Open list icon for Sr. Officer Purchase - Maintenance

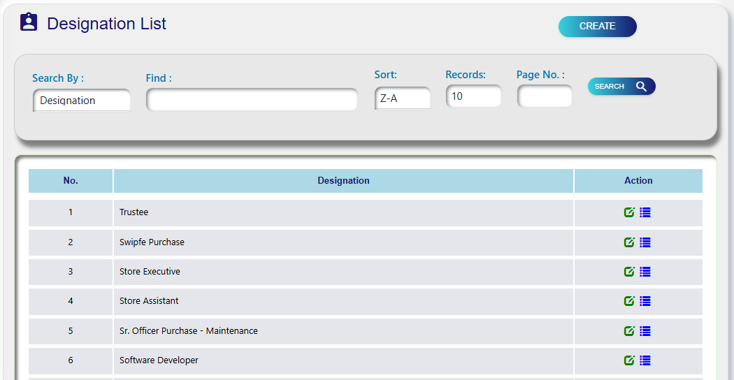click(x=645, y=331)
